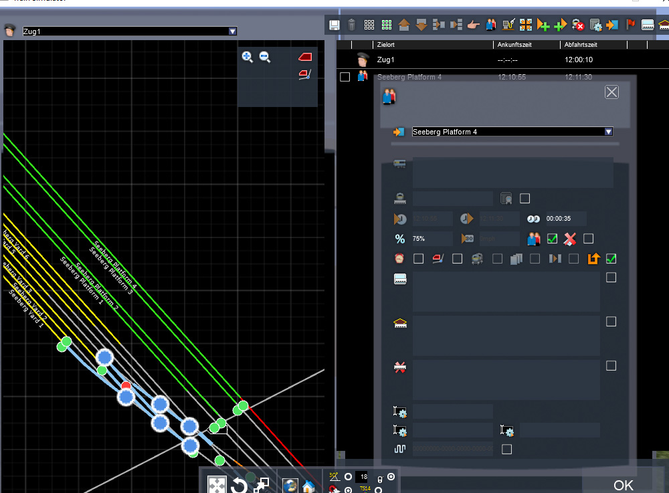Click the 12:00:10 departure time of Zug1
The image size is (669, 493).
(579, 60)
